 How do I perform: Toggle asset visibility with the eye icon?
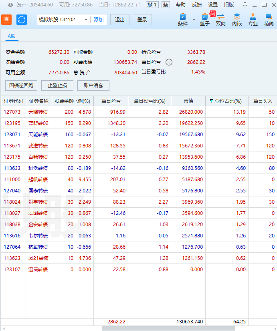(x=10, y=5)
